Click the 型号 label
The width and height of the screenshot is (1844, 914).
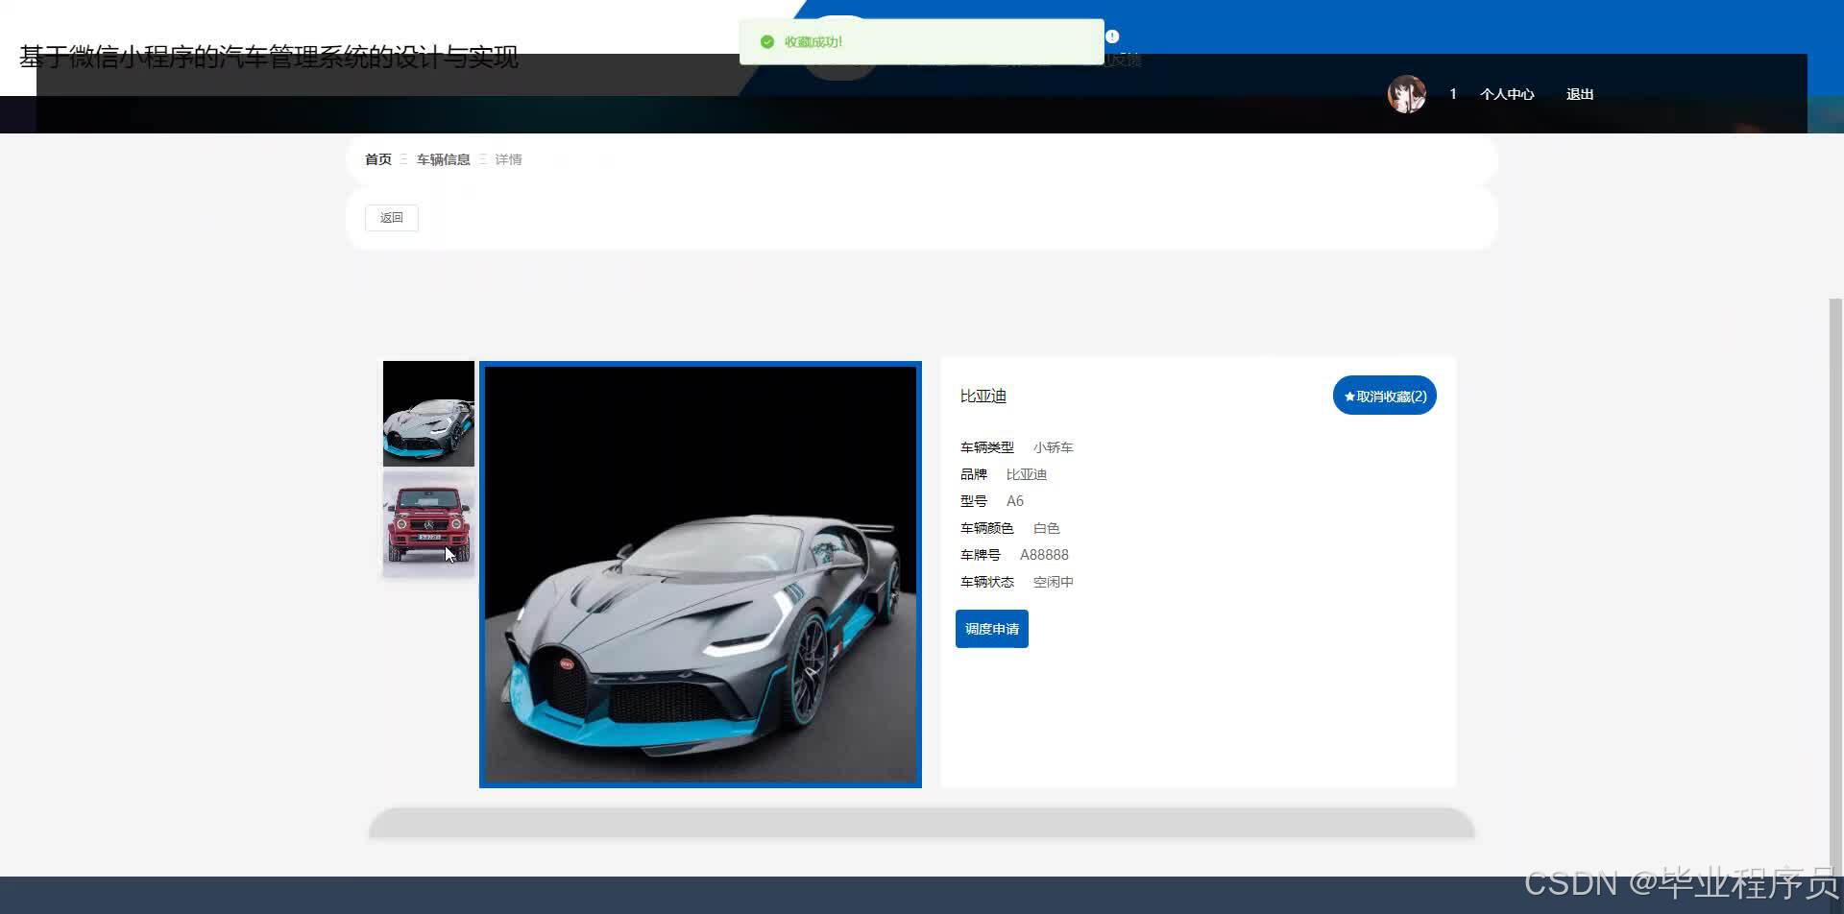pyautogui.click(x=974, y=501)
